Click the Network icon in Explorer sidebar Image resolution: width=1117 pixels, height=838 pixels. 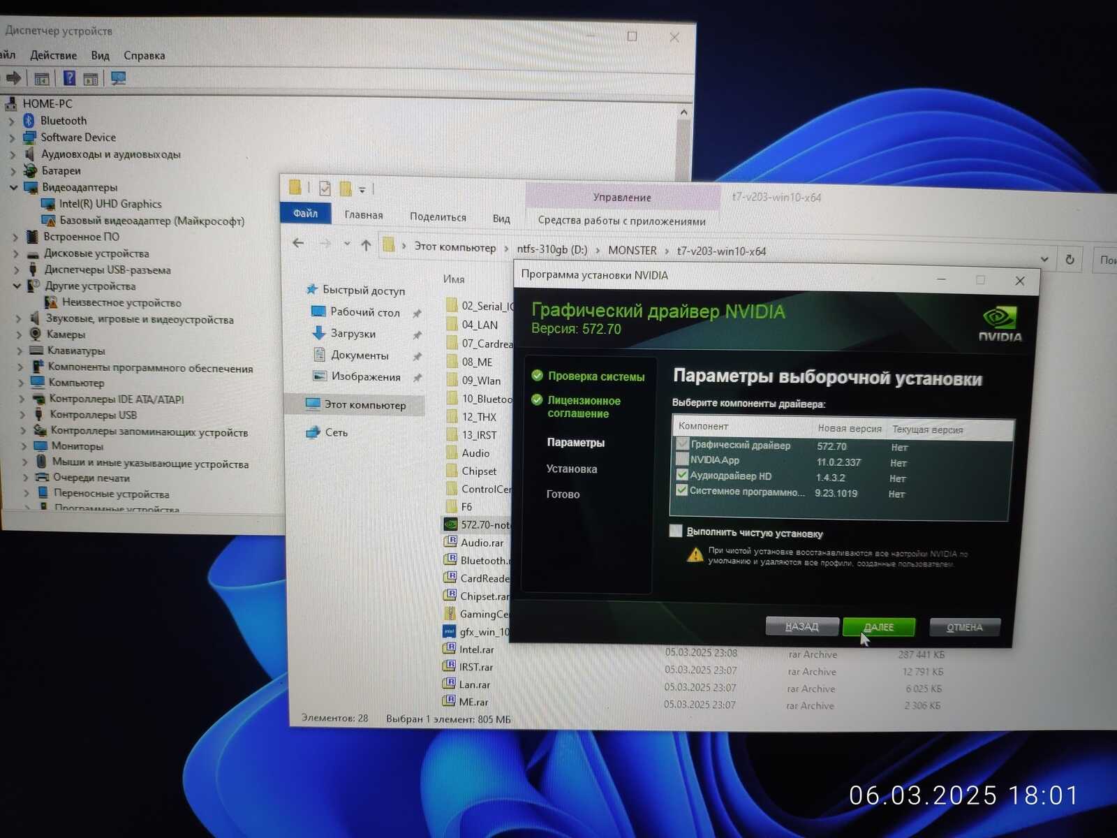click(x=313, y=432)
